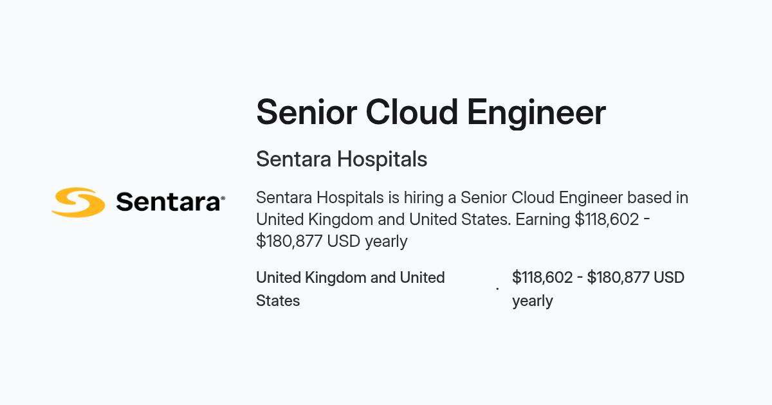Screen dimensions: 772x405
Task: Click the dot separator between location and salary
Action: 497,289
